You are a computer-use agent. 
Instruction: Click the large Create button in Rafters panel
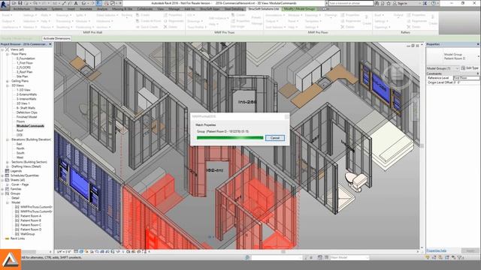[433, 20]
